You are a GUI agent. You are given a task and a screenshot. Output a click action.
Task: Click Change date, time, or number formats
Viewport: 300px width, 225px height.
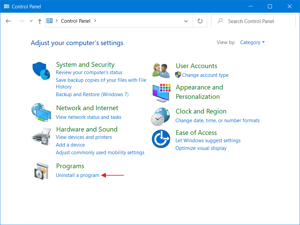pyautogui.click(x=217, y=121)
